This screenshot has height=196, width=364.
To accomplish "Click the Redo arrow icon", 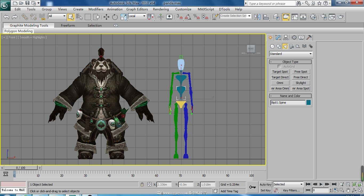I will [15, 17].
